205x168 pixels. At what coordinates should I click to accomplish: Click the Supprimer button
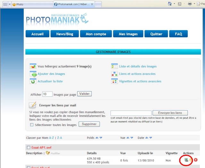pyautogui.click(x=89, y=124)
